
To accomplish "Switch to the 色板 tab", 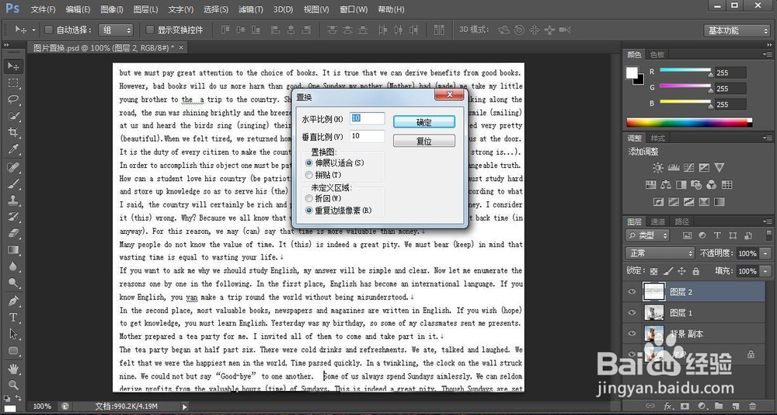I will pos(657,54).
